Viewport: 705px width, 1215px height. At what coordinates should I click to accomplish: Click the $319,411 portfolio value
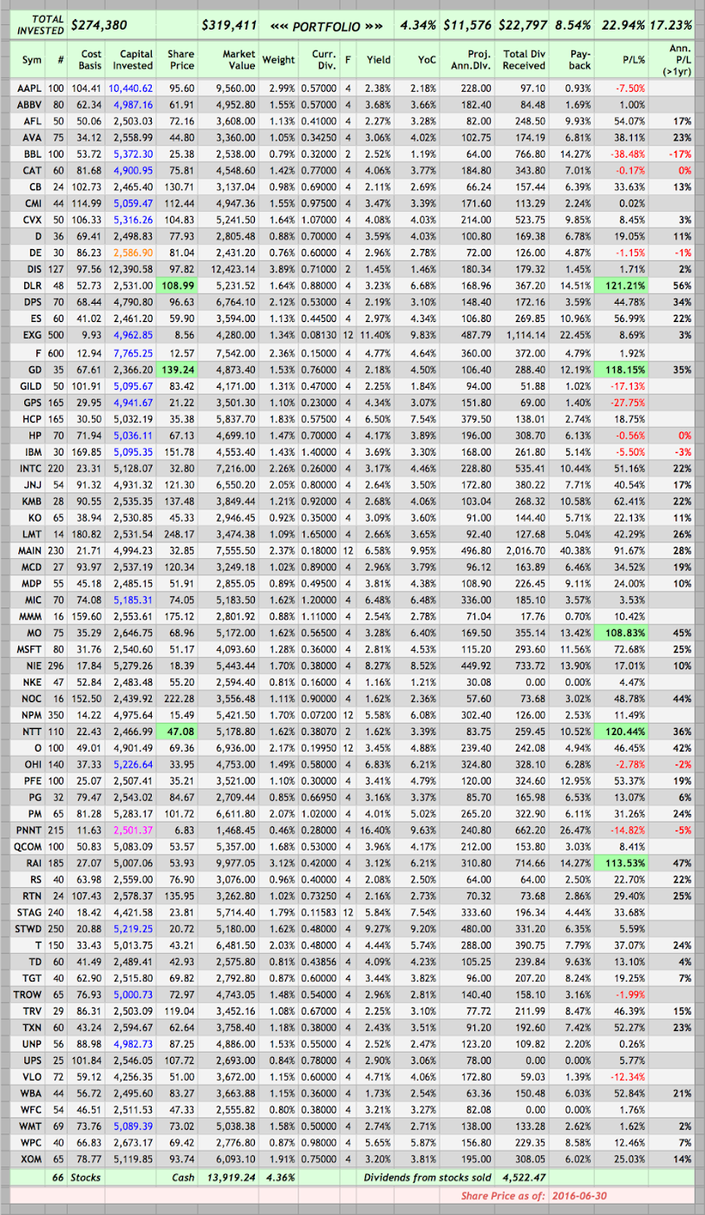click(228, 25)
